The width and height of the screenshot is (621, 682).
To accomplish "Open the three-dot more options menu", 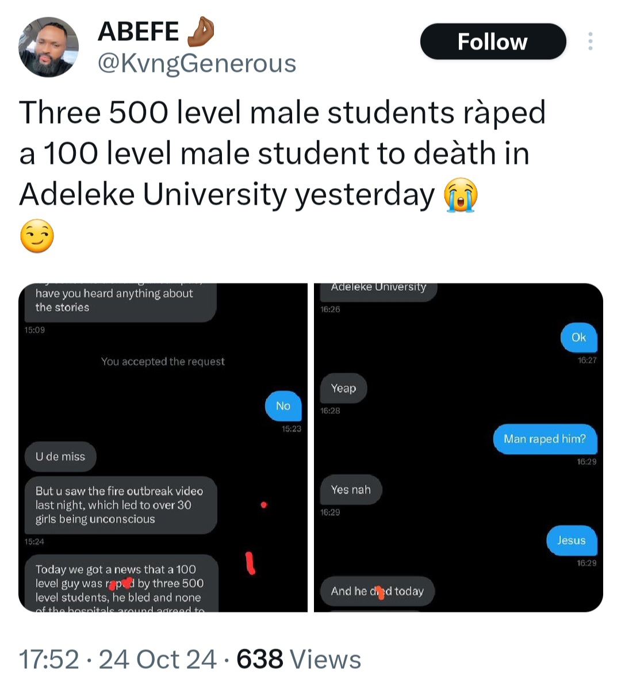I will click(590, 41).
